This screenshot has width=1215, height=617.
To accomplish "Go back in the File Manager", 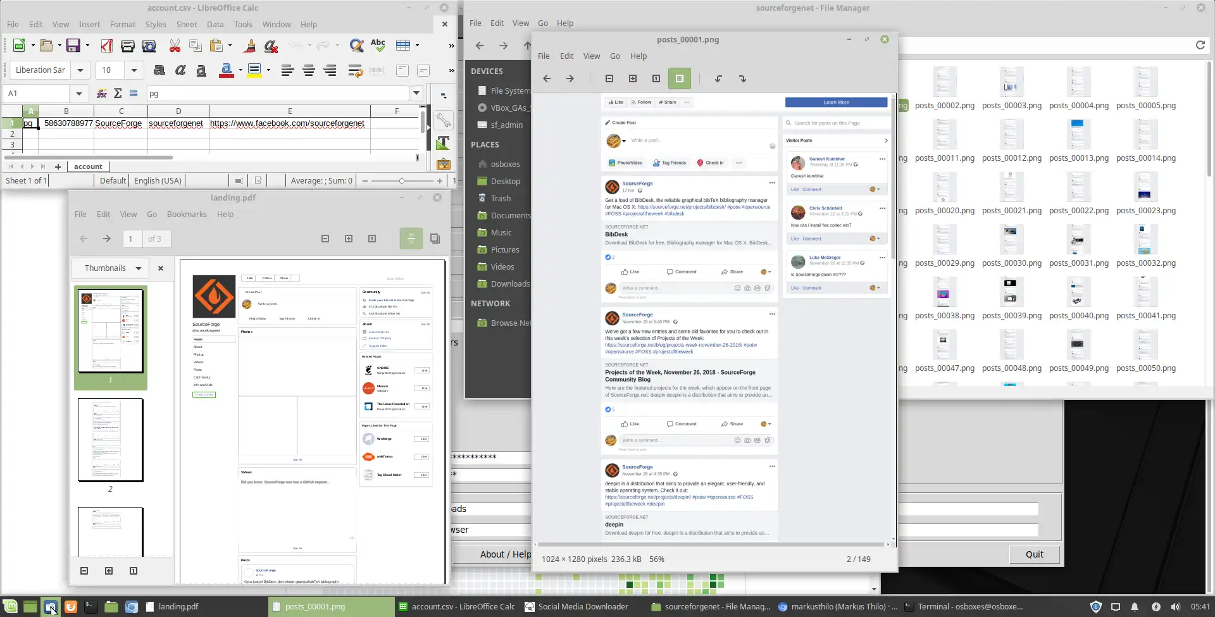I will (x=480, y=46).
